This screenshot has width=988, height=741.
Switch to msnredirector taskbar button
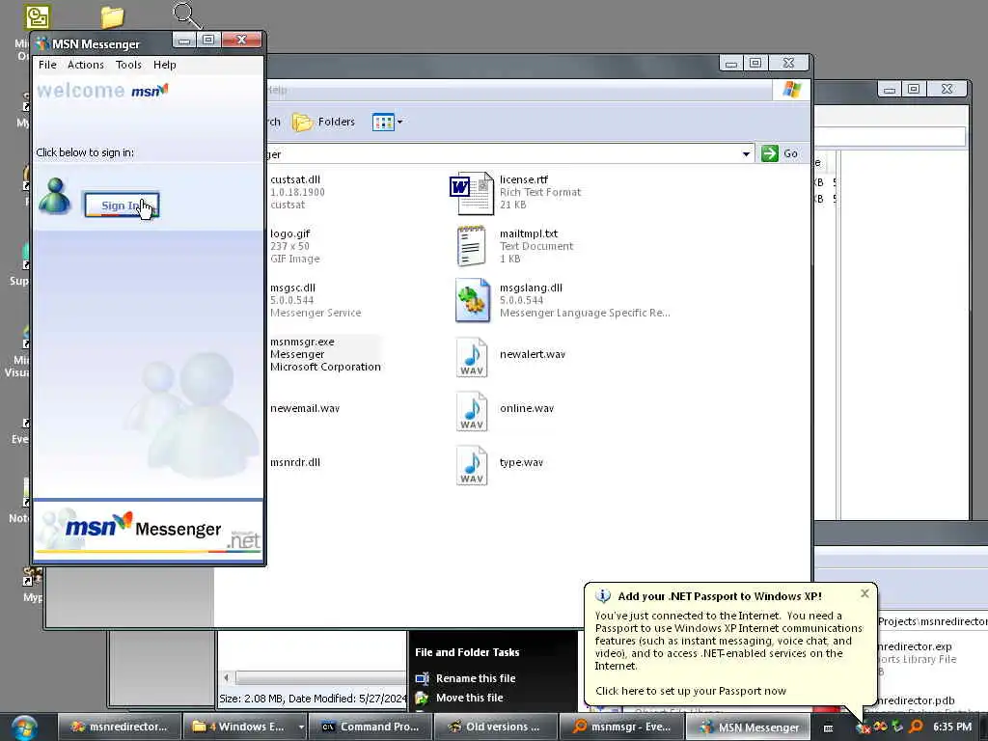click(x=119, y=727)
